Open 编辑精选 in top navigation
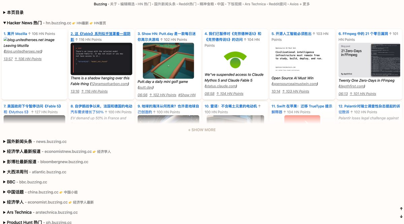The height and width of the screenshot is (224, 404). [x=128, y=4]
